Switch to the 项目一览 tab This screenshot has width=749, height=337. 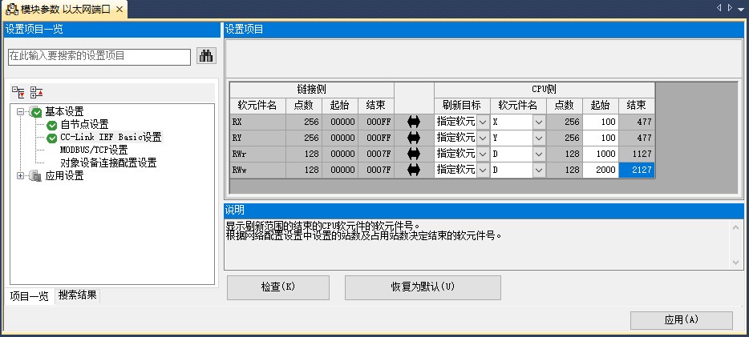29,296
